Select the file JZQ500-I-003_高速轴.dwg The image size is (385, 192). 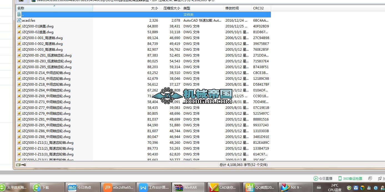click(x=42, y=49)
